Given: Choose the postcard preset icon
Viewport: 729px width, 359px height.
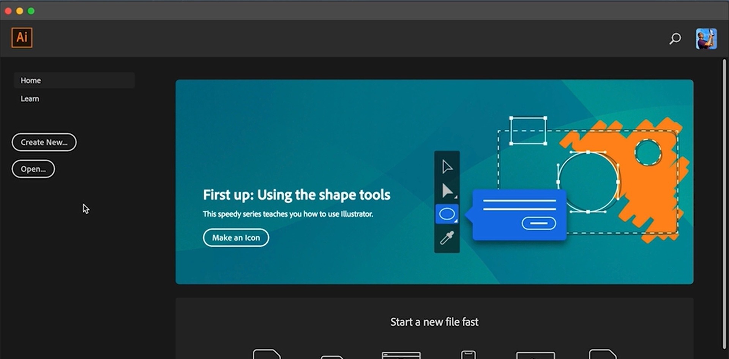Looking at the screenshot, I should pyautogui.click(x=332, y=356).
